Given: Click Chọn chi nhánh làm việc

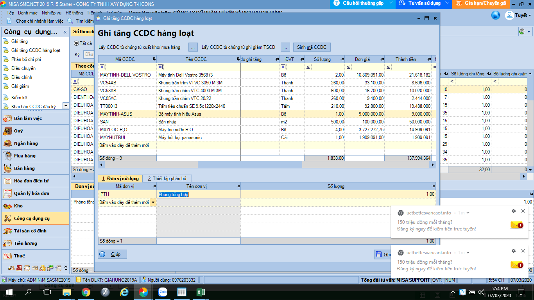Looking at the screenshot, I should tap(36, 21).
